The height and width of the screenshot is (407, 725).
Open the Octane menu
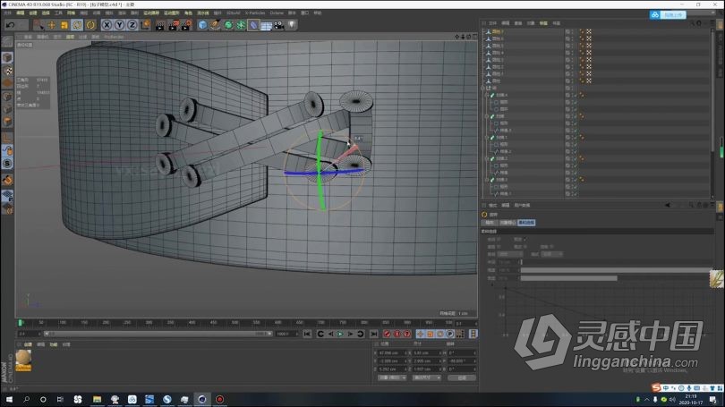pos(277,13)
